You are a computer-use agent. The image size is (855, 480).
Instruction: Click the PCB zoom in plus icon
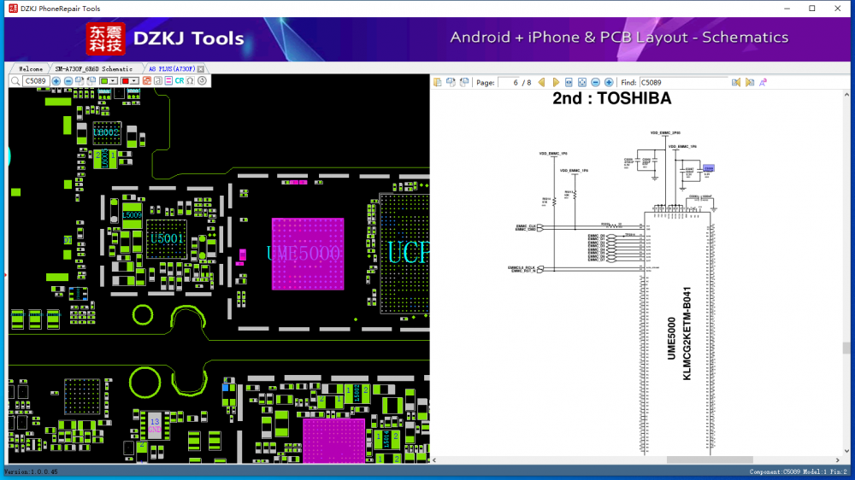(56, 81)
